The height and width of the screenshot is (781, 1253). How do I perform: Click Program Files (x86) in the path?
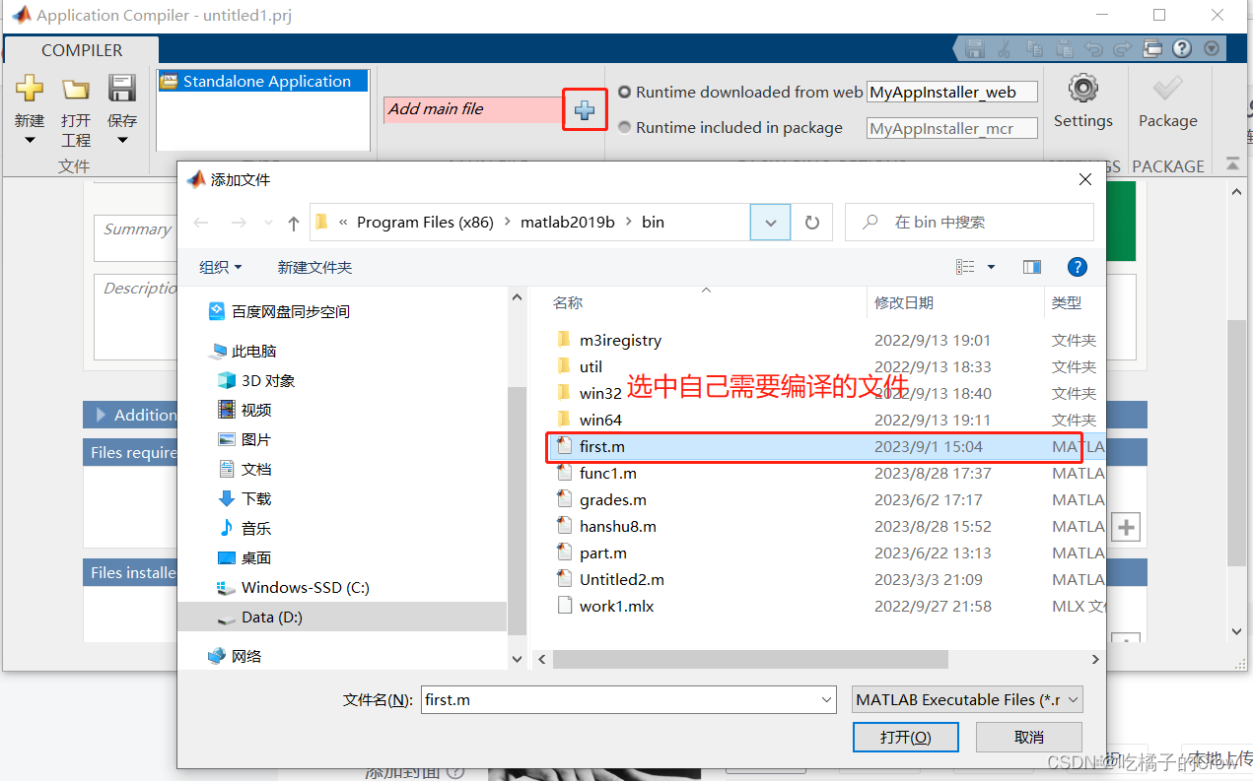point(425,223)
